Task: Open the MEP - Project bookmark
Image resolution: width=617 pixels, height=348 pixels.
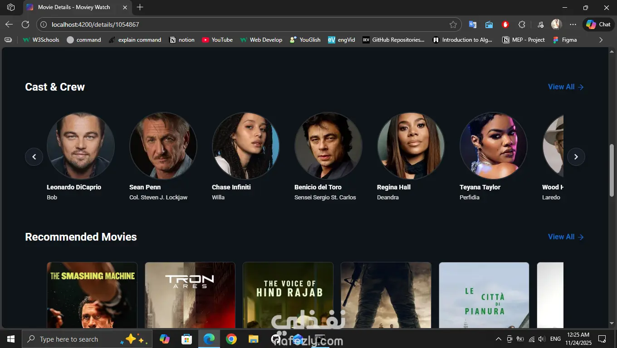Action: (x=524, y=40)
